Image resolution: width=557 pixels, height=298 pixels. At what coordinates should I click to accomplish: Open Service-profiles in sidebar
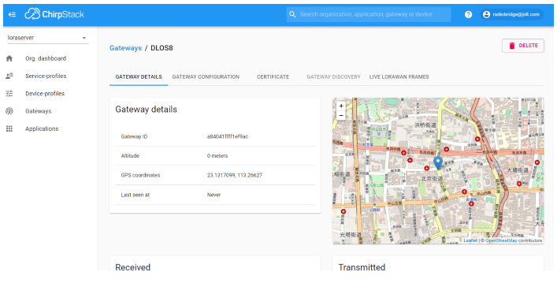[46, 76]
